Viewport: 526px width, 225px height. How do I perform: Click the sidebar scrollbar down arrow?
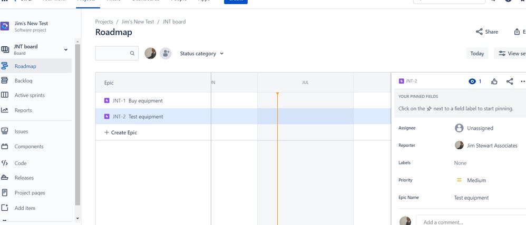coord(77,218)
